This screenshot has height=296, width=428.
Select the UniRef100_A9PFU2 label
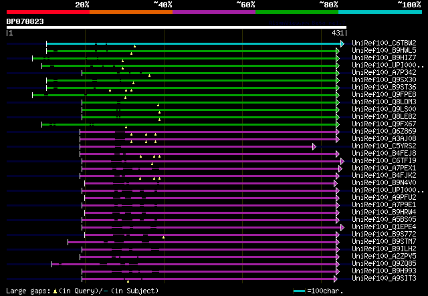[x=384, y=198]
